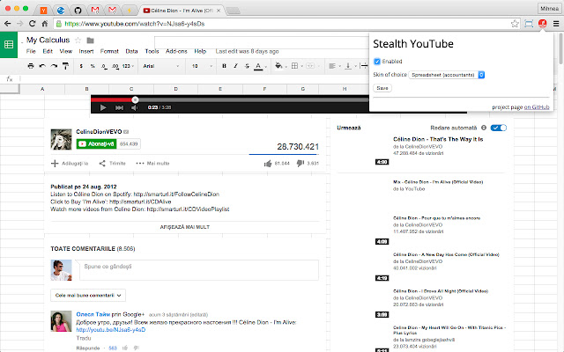Toggle italic formatting
The width and height of the screenshot is (564, 352).
point(235,66)
